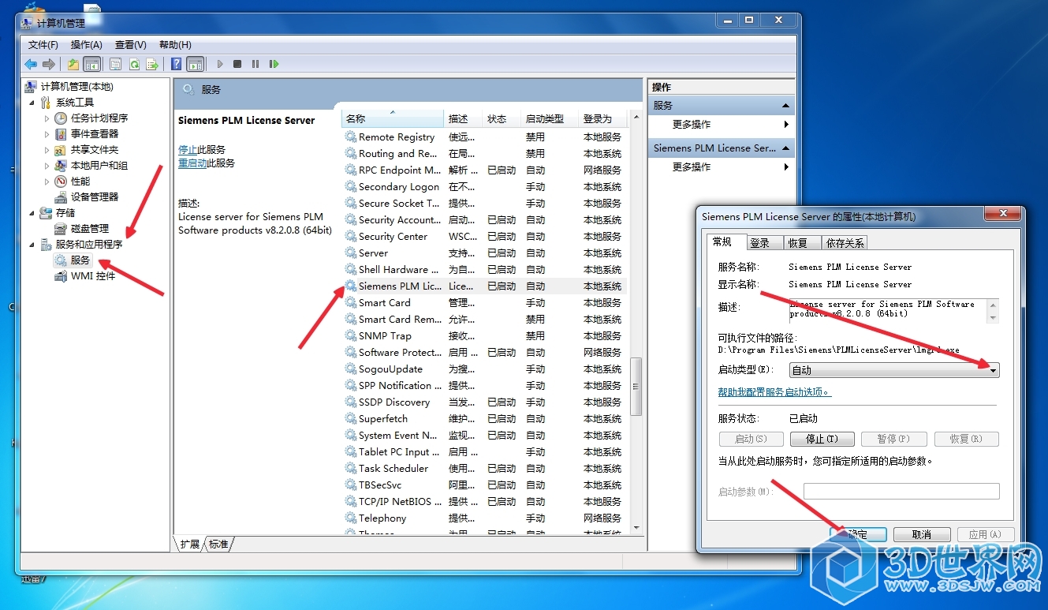
Task: Select the Security Center service row
Action: [484, 237]
